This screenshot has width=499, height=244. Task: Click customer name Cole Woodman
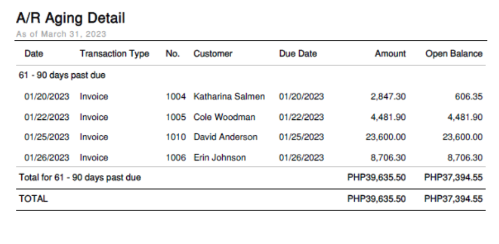pyautogui.click(x=224, y=117)
